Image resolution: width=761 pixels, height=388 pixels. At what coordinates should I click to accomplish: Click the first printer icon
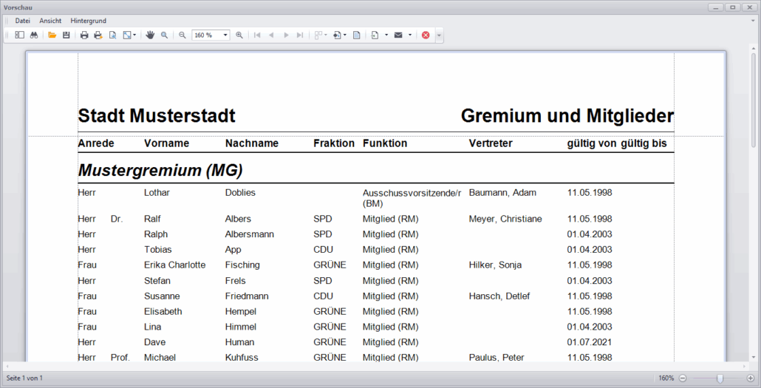point(84,35)
